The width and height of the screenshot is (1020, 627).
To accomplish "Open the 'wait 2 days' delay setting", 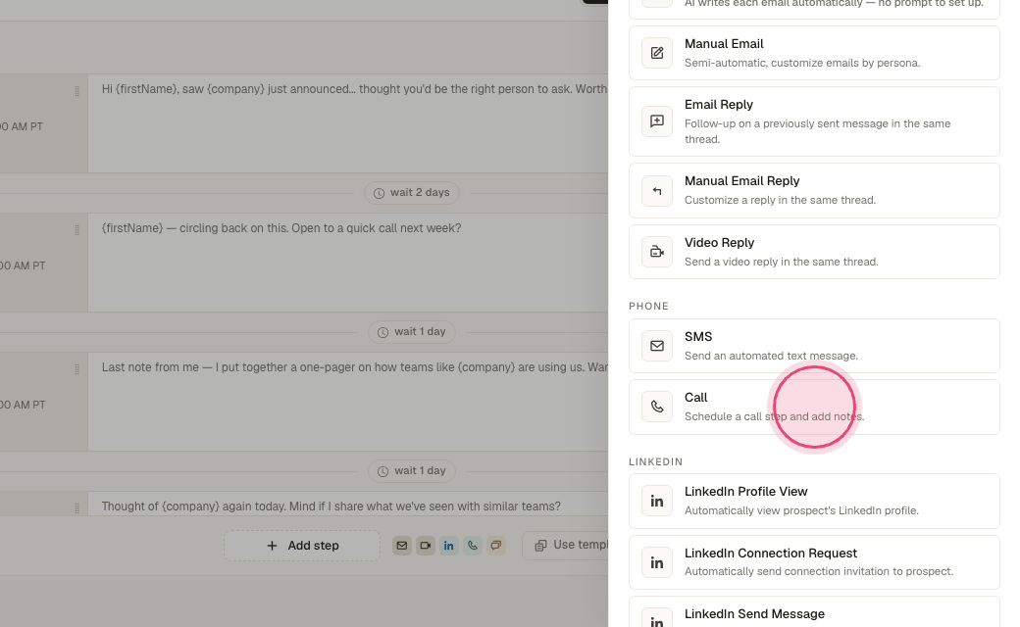I will click(x=412, y=193).
